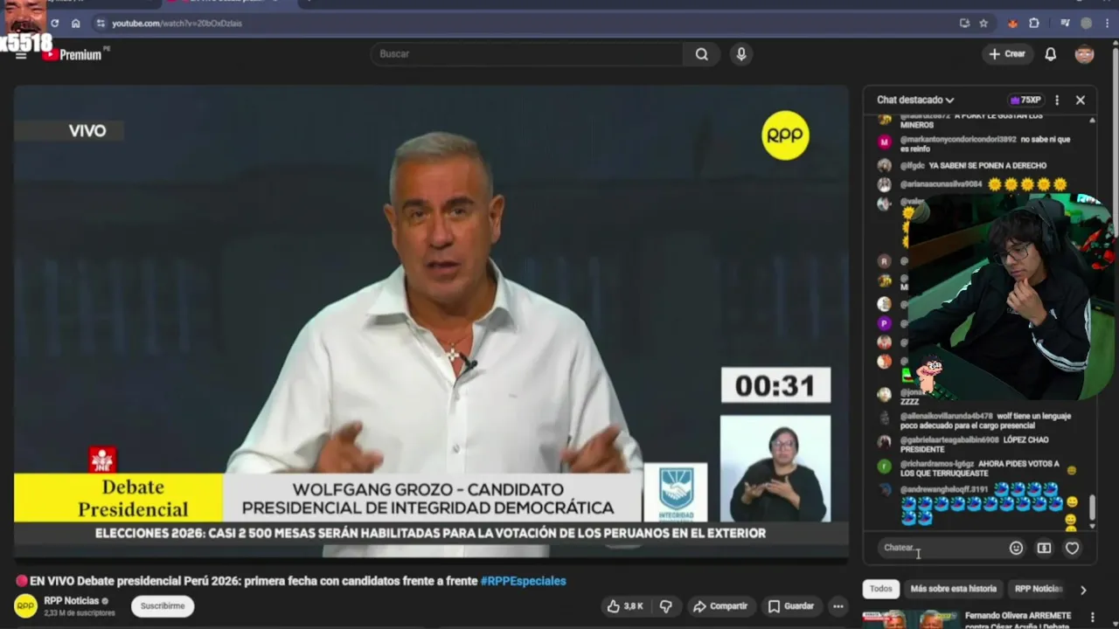Viewport: 1119px width, 629px height.
Task: Click chat message YA SABEN! SE PONEN A DERECHO
Action: 987,165
